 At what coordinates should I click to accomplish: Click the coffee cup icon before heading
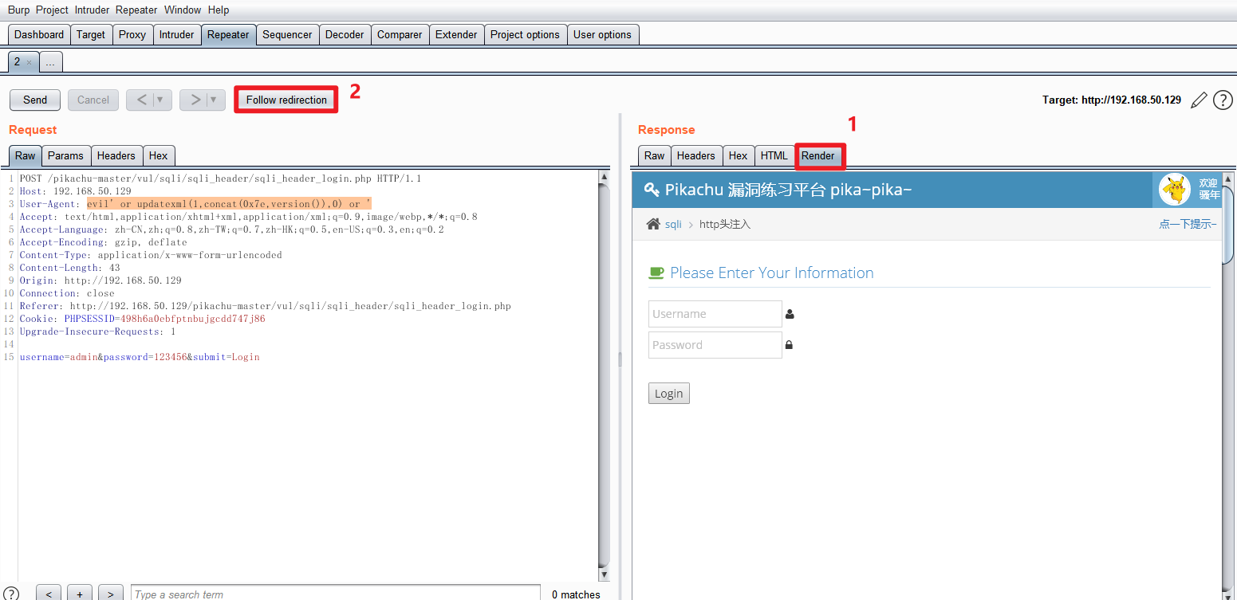click(x=656, y=273)
